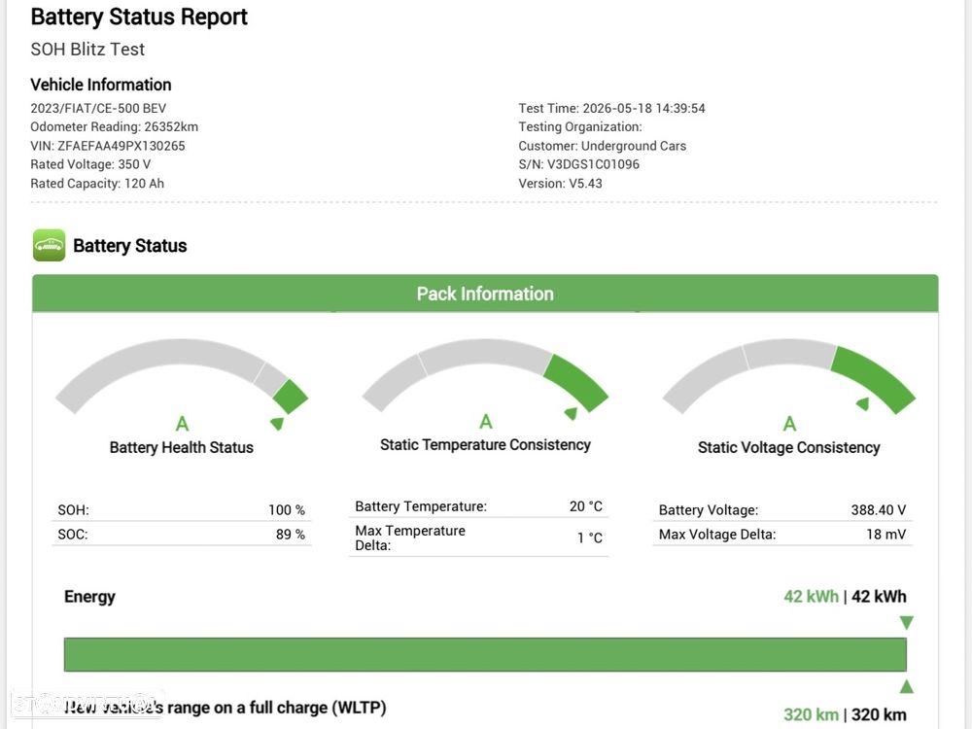Click the Static Voltage Consistency green arc segment

pyautogui.click(x=873, y=379)
